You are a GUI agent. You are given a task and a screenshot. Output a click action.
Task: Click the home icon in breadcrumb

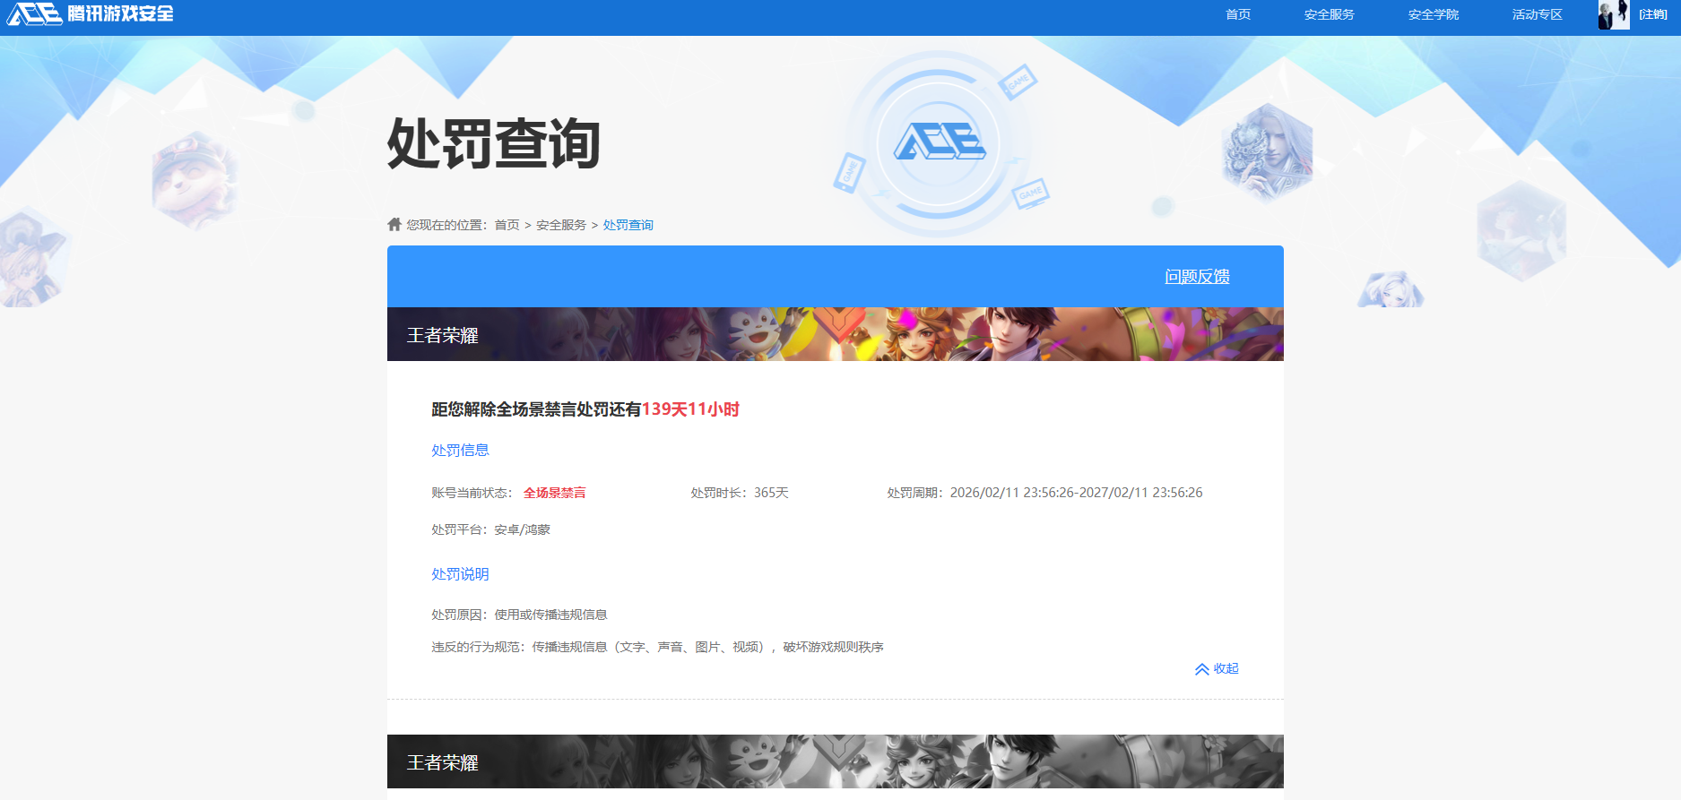tap(394, 224)
